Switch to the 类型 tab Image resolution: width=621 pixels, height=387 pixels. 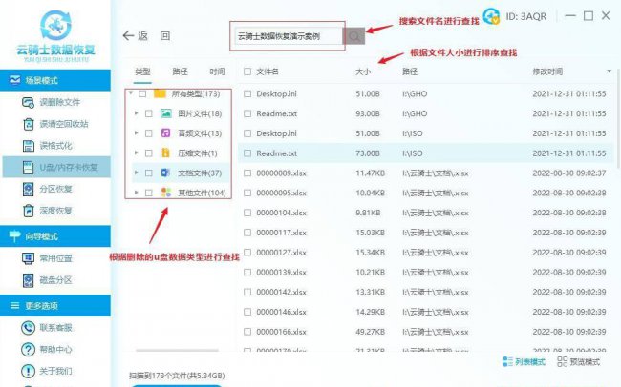coord(142,71)
